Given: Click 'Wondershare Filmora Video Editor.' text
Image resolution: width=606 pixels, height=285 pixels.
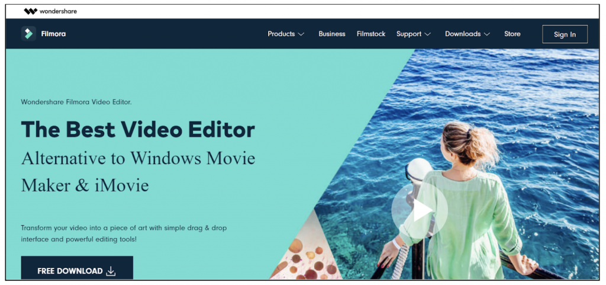Looking at the screenshot, I should coord(76,103).
